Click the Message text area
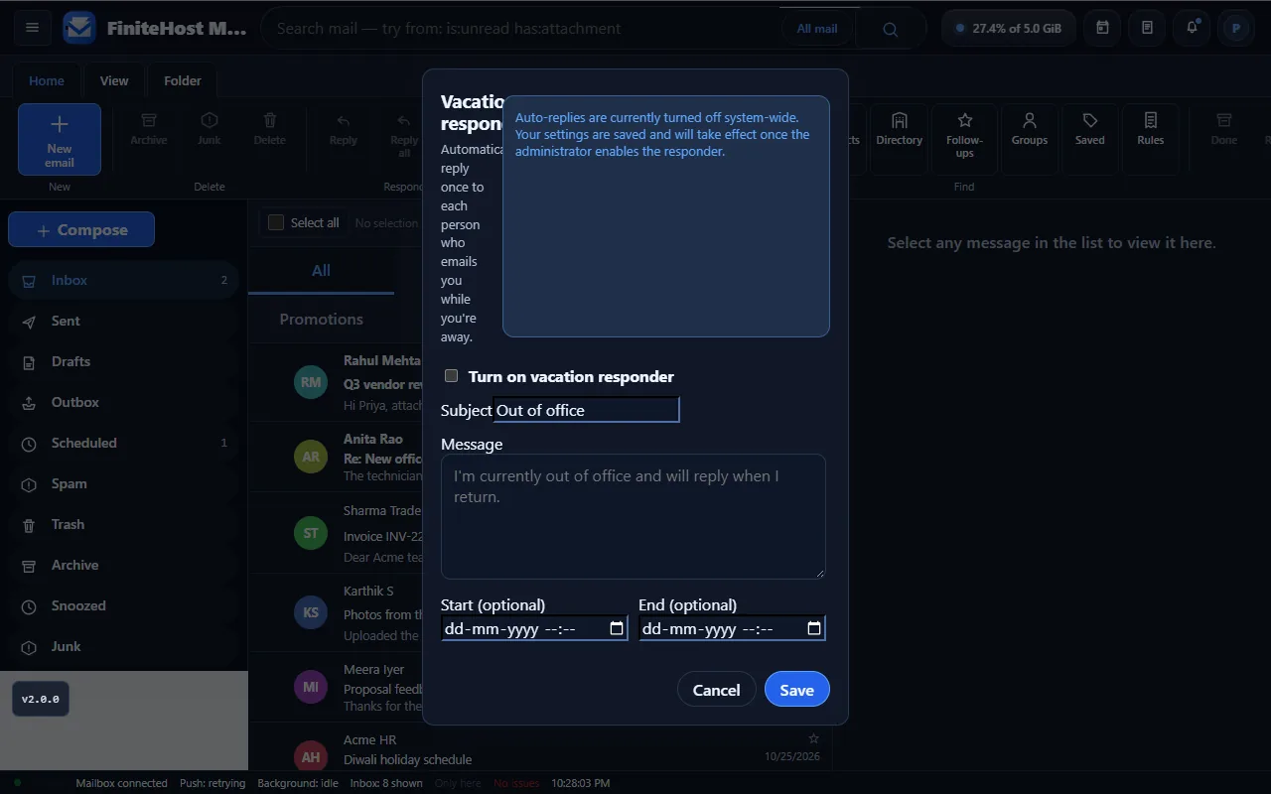The height and width of the screenshot is (794, 1271). tap(634, 516)
